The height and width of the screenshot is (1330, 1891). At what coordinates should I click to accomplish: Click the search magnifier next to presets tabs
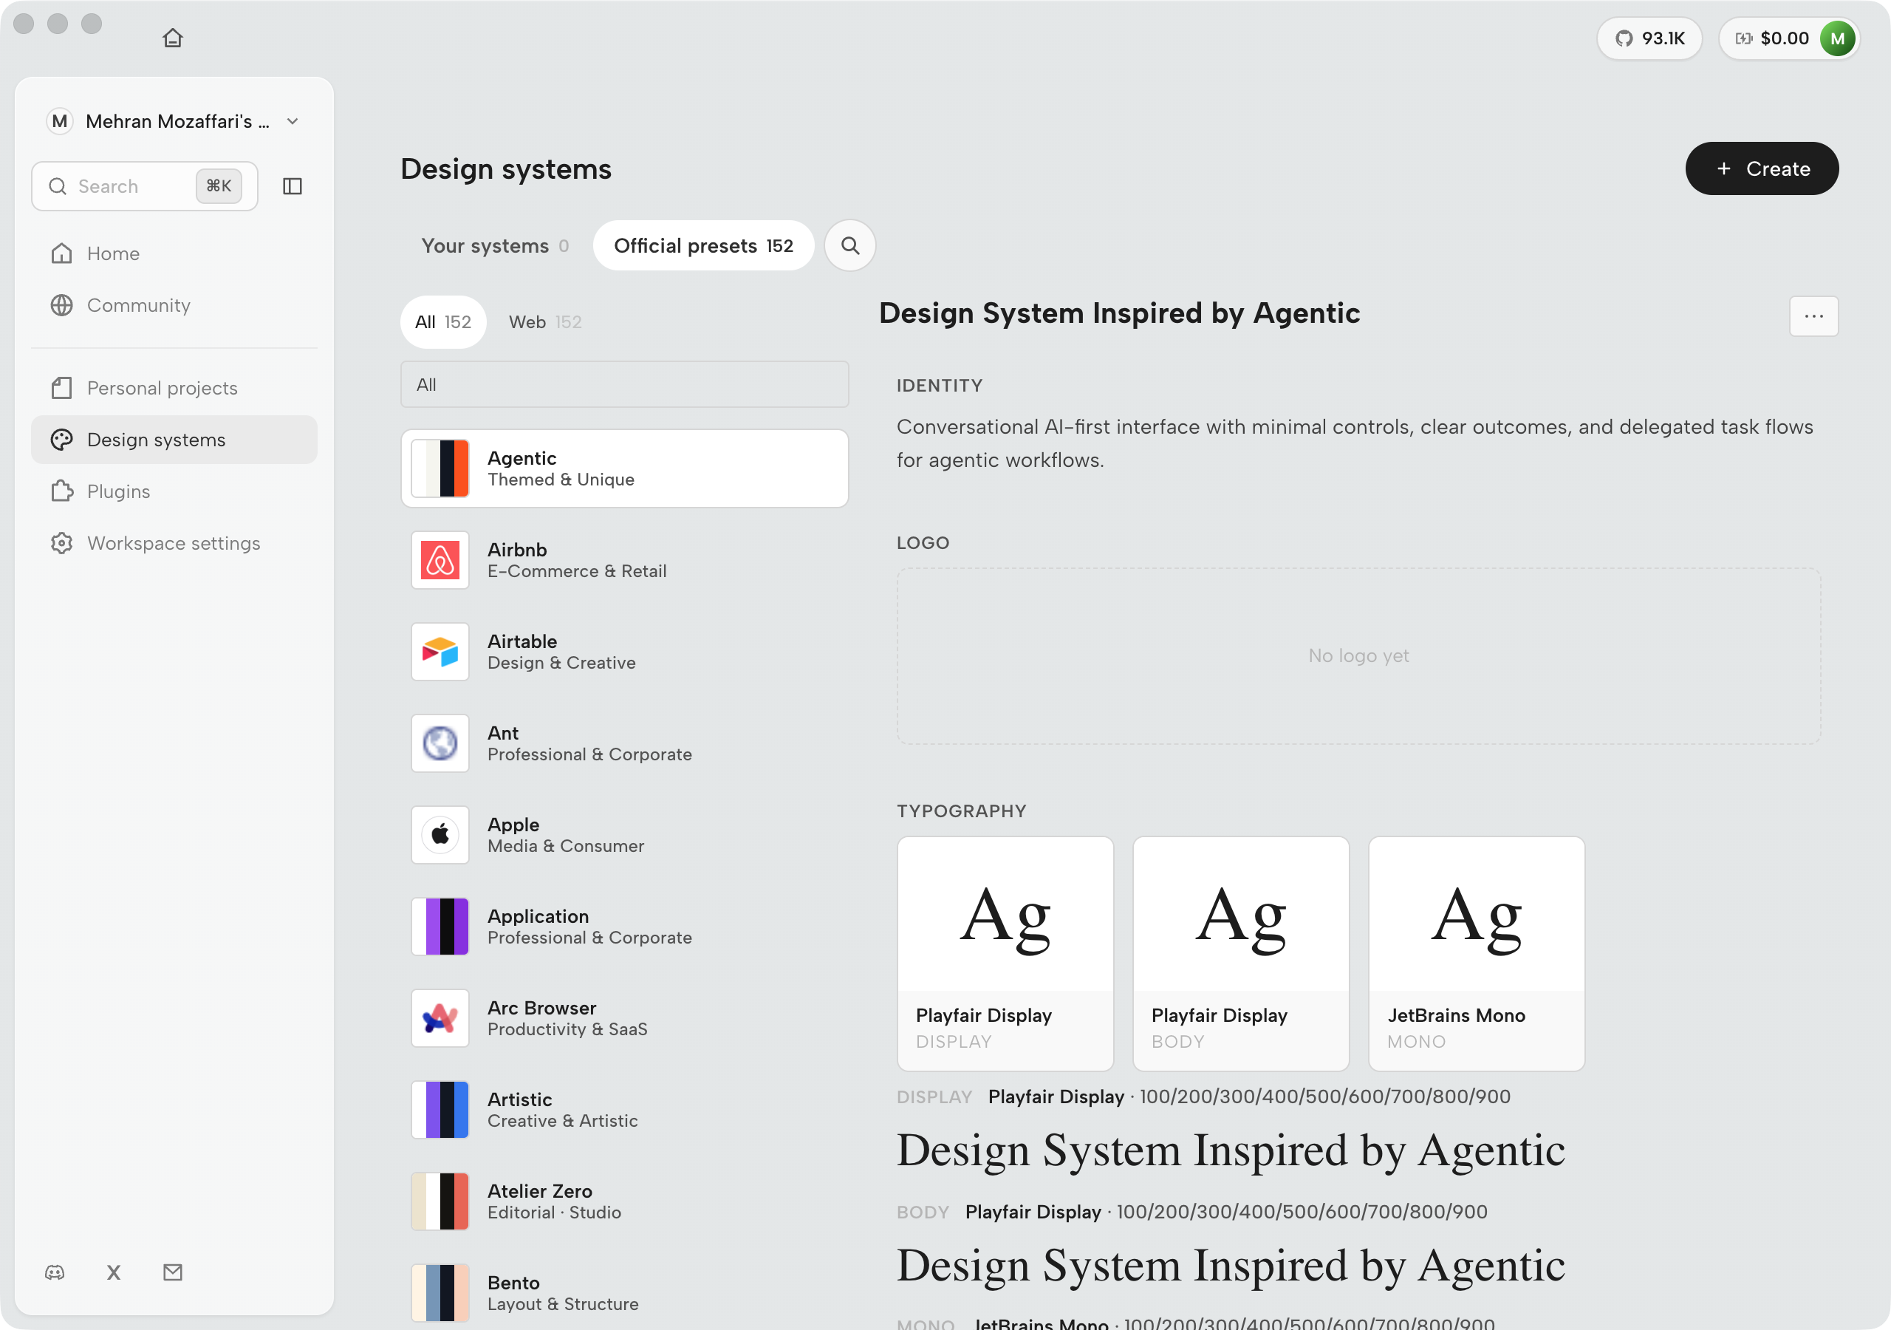point(850,245)
